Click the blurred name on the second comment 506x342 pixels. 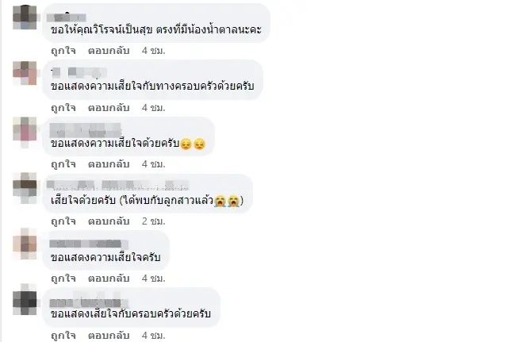tap(79, 72)
